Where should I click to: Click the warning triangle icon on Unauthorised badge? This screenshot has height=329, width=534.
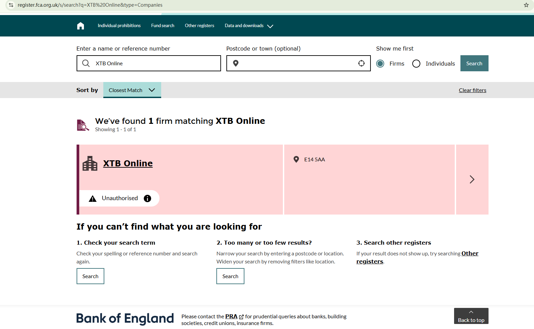tap(93, 198)
